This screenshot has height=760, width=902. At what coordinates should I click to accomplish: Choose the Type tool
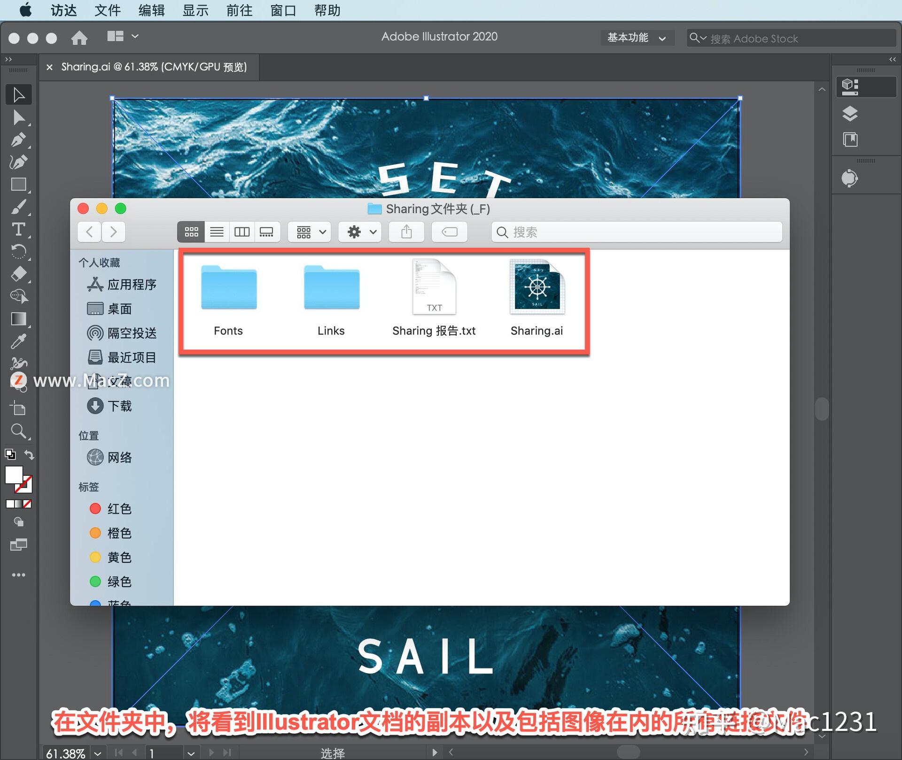click(x=19, y=229)
